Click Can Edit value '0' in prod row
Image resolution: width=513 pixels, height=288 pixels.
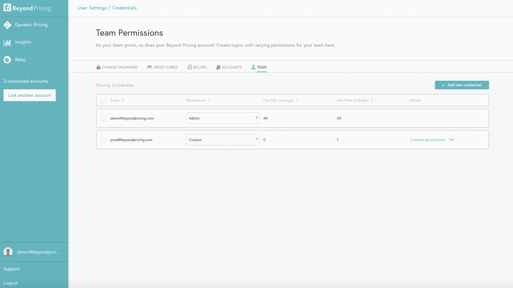click(x=264, y=140)
